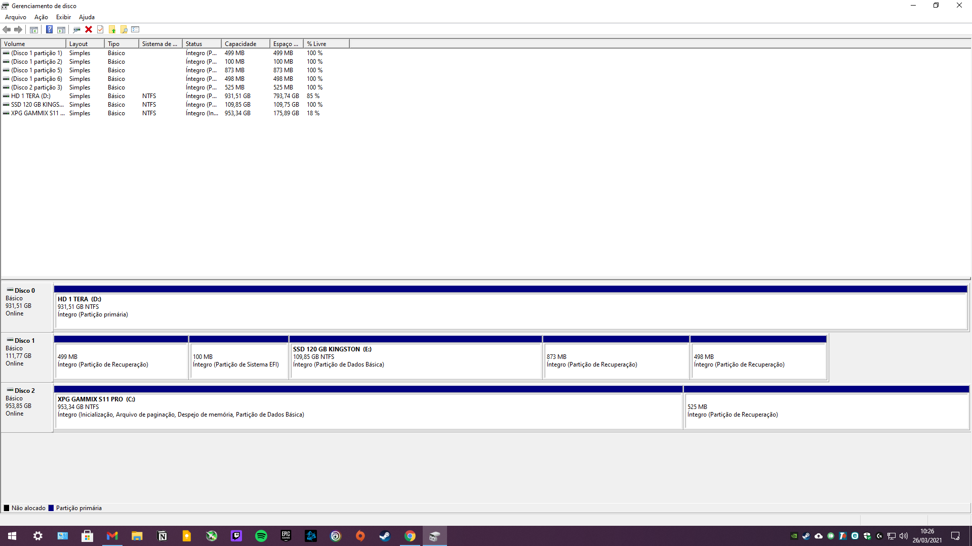Open the Windows Start menu
This screenshot has height=546, width=972.
tap(12, 536)
